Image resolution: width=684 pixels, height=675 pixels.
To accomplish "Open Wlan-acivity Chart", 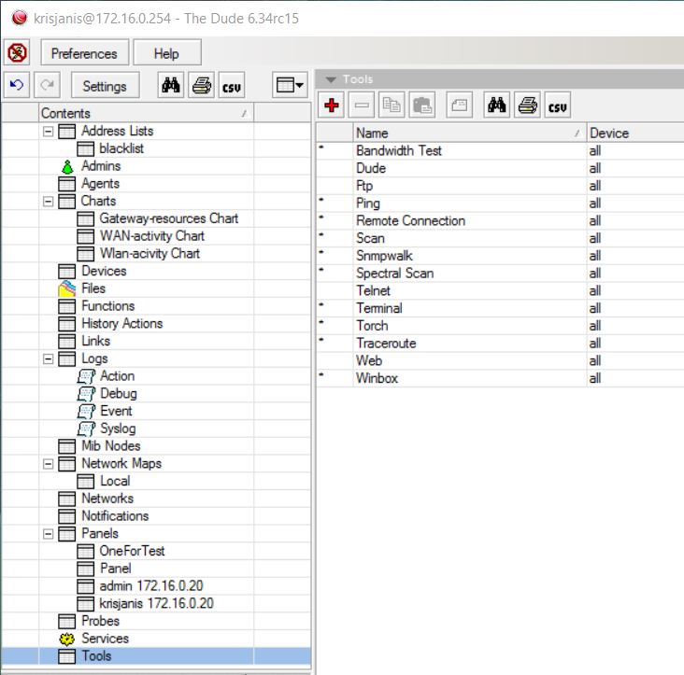I will (150, 253).
